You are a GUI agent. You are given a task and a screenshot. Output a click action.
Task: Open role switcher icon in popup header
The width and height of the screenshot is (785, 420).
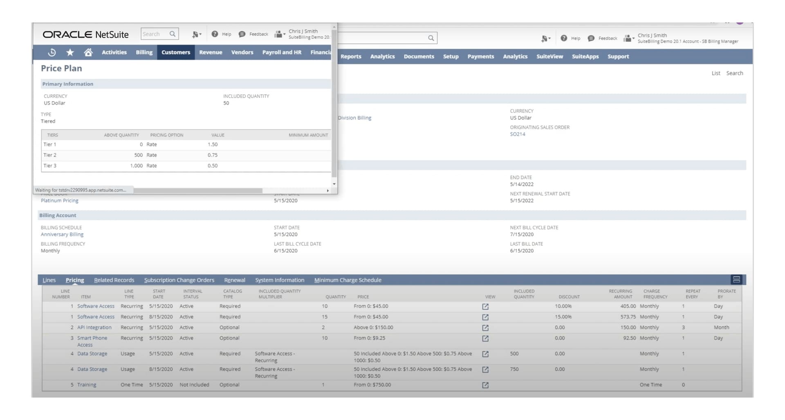[280, 34]
